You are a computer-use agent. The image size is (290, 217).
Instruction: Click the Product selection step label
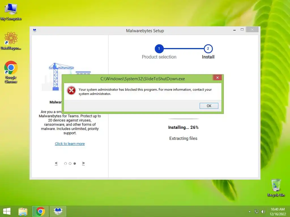click(x=159, y=57)
